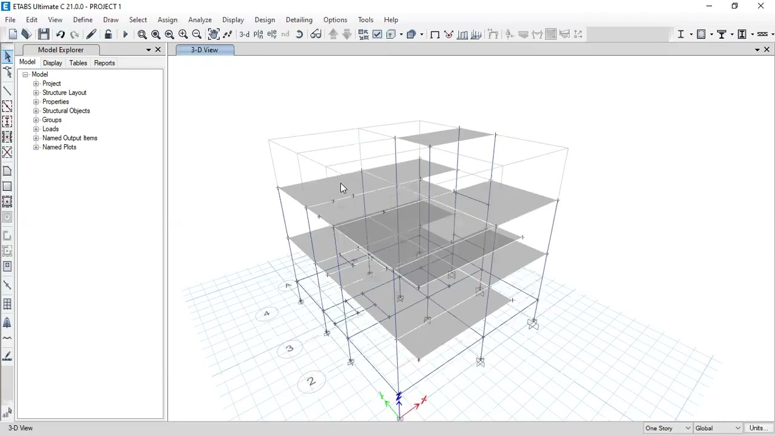Close the Model Explorer panel

click(x=158, y=50)
